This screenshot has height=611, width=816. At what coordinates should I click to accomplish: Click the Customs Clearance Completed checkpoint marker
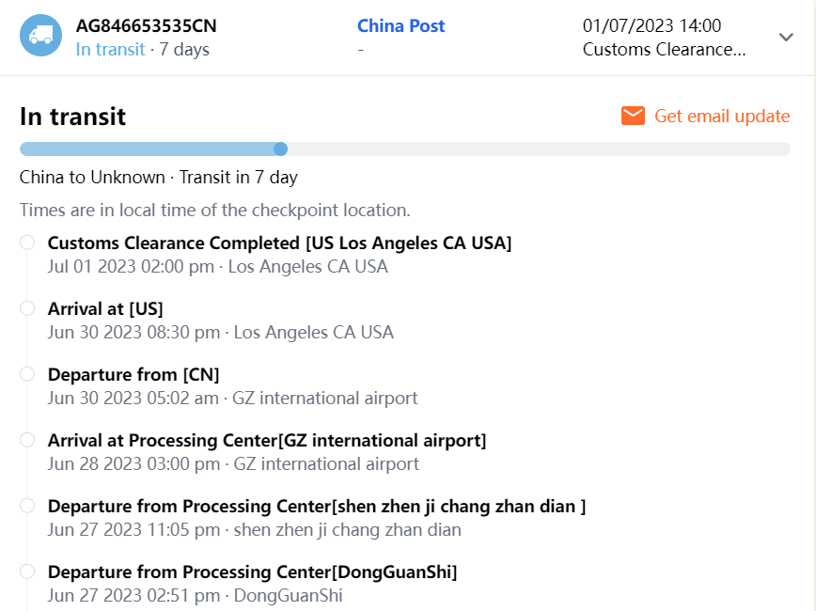coord(27,243)
